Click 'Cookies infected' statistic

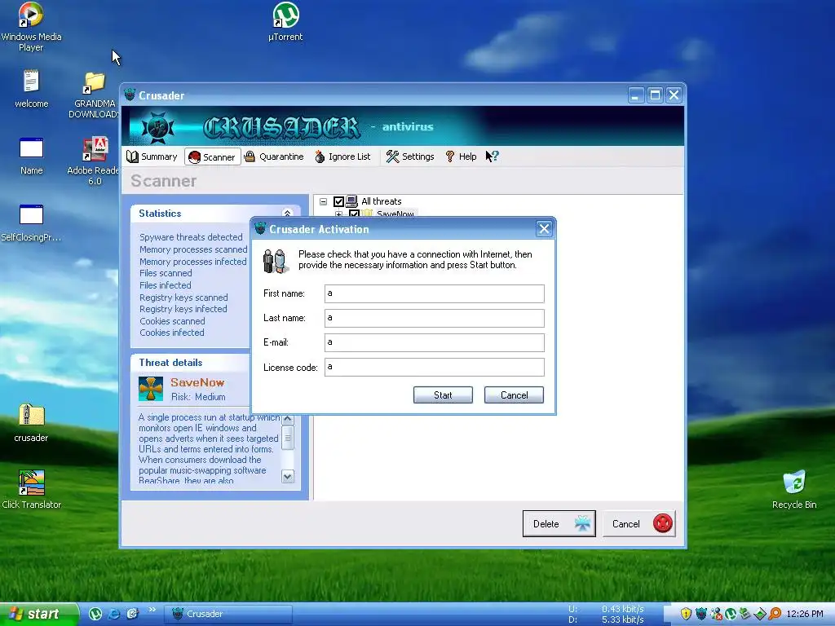pos(172,333)
